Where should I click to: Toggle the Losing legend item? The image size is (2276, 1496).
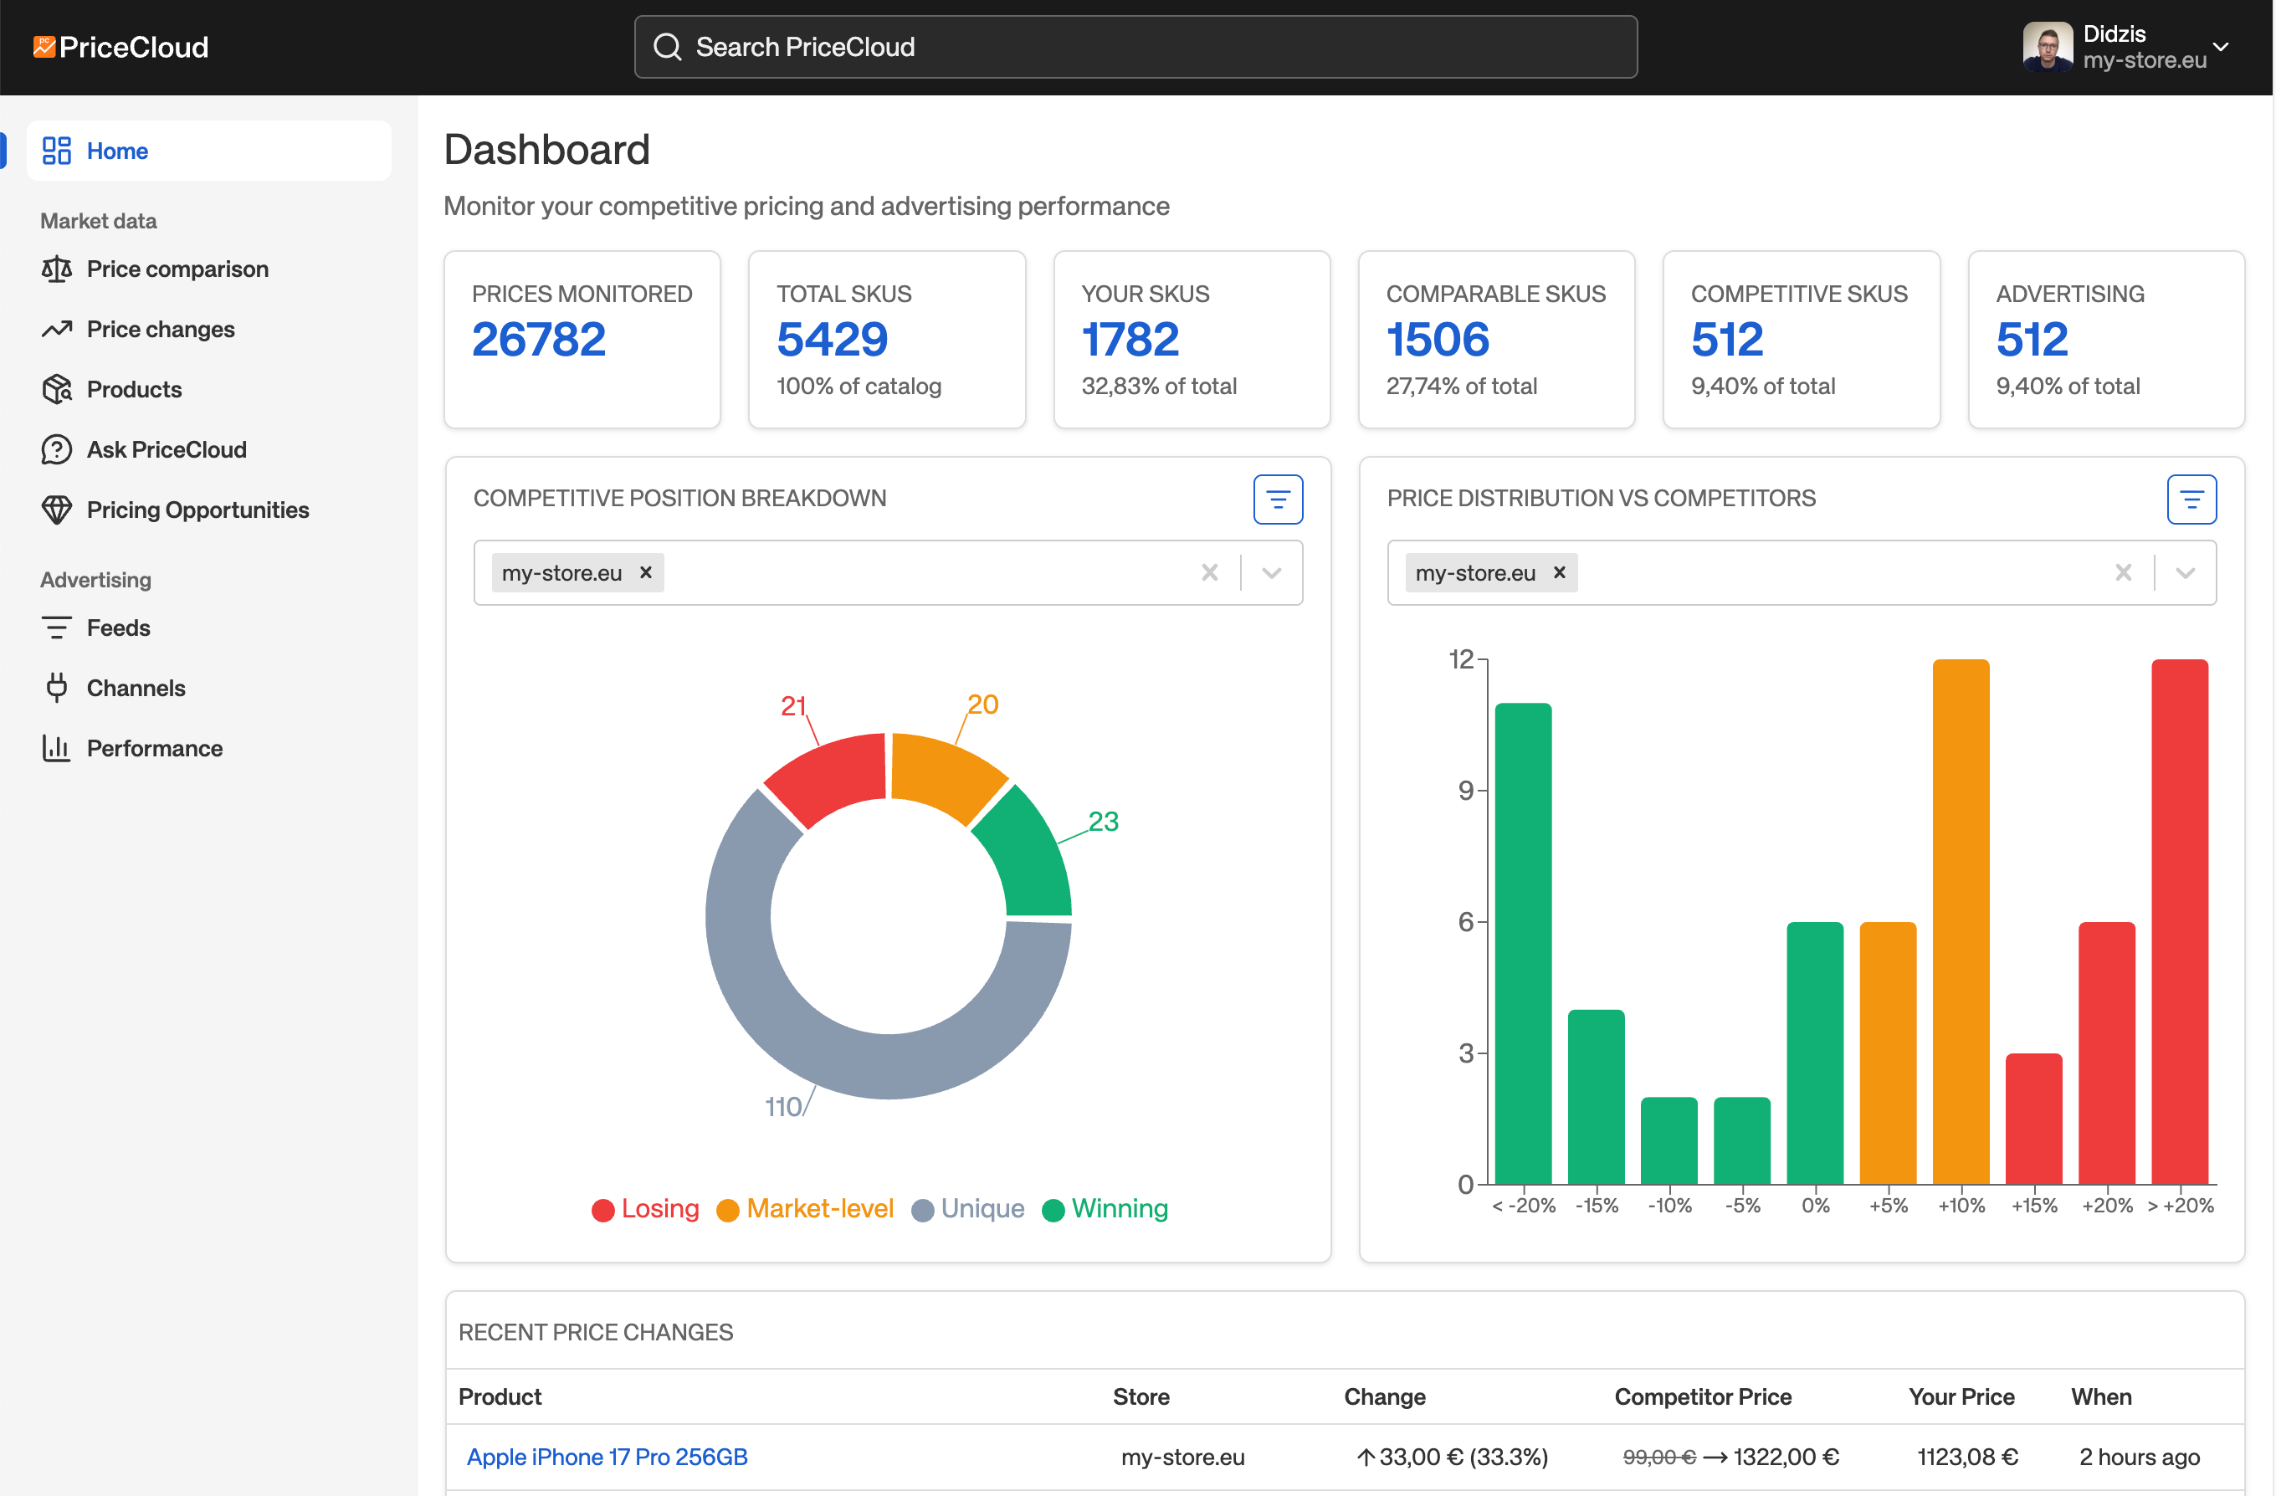tap(645, 1209)
